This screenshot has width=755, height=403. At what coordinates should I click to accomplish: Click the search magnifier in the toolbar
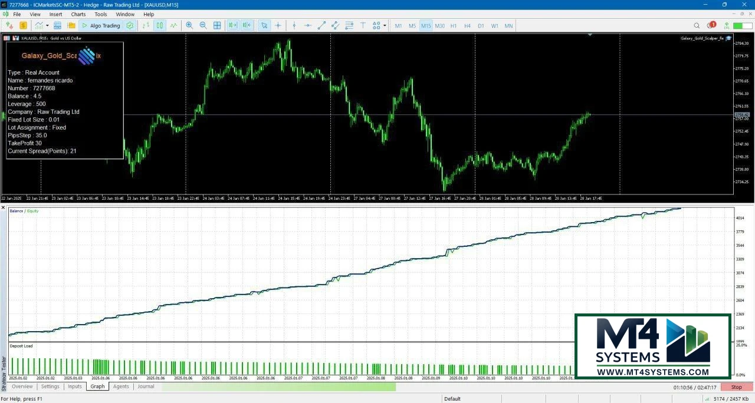pos(697,25)
